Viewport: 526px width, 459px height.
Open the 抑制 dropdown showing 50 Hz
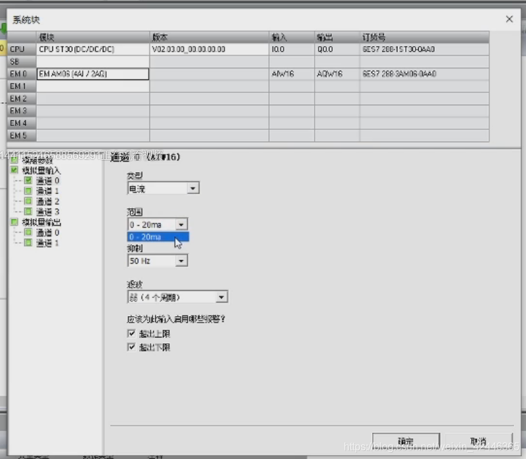[157, 261]
